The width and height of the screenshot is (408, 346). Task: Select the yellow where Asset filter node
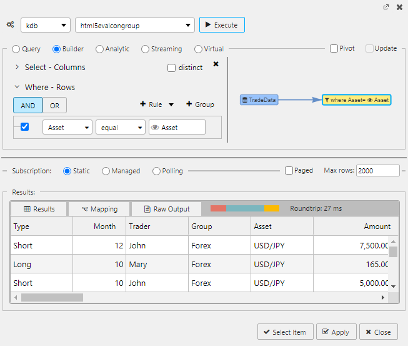pyautogui.click(x=357, y=99)
